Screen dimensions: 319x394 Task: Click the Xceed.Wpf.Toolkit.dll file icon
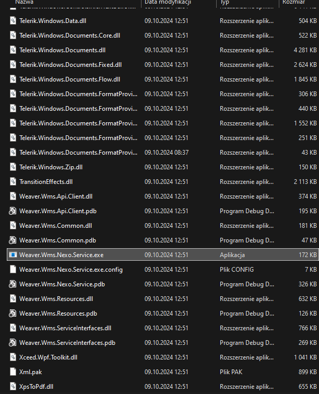13,357
